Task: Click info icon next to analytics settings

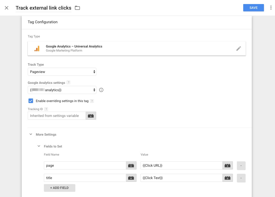Action: pyautogui.click(x=101, y=90)
